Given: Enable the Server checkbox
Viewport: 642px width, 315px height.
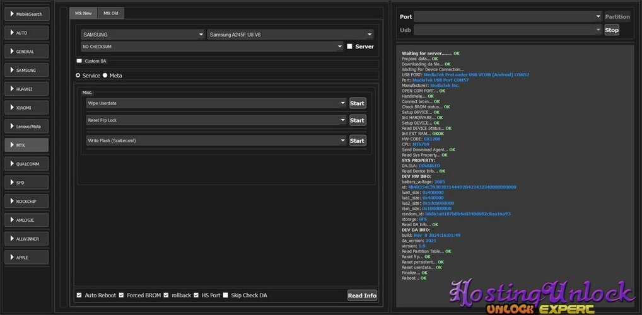Looking at the screenshot, I should pos(349,47).
